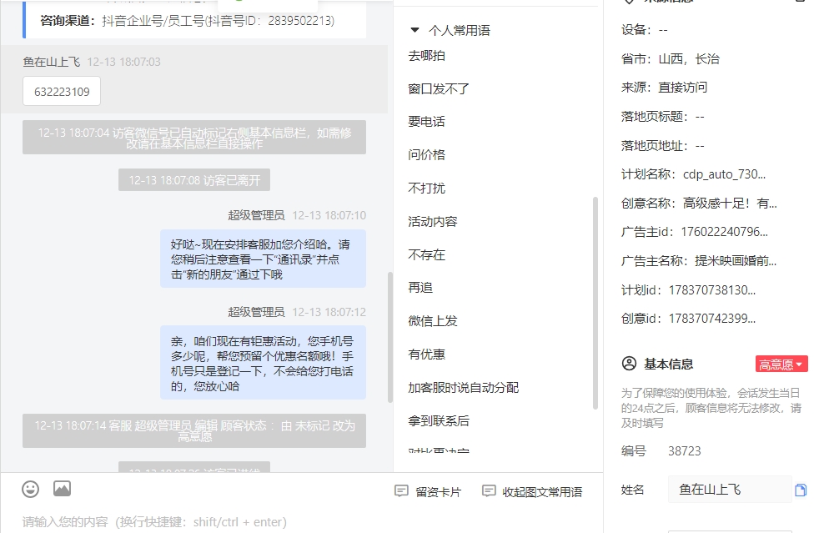Click the 基本信息 person icon
The height and width of the screenshot is (533, 824).
[629, 364]
